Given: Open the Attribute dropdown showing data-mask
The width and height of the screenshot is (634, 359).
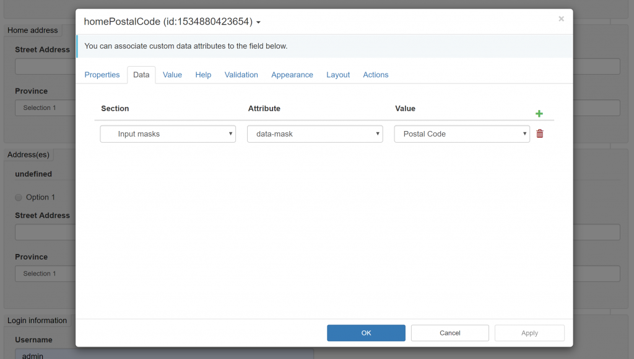Looking at the screenshot, I should pyautogui.click(x=315, y=133).
